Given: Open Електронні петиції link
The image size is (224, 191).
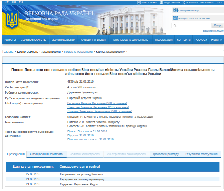Looking at the screenshot, I should point(188,10).
